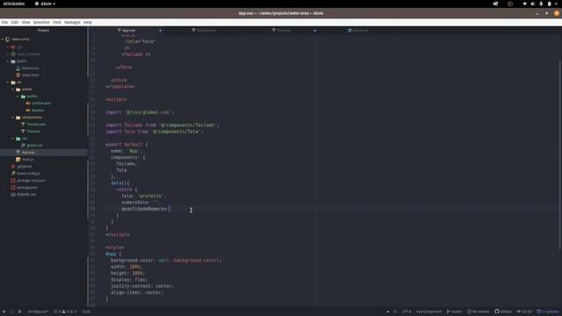This screenshot has width=562, height=316.
Task: Collapse the assets folder
Action: (x=13, y=90)
